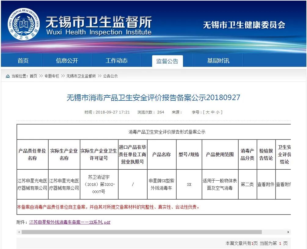
Task: Open the 基层时讯 navigation tab
Action: (x=218, y=61)
